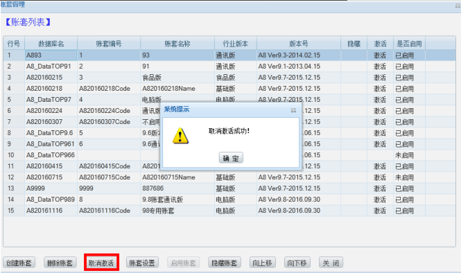Image resolution: width=461 pixels, height=273 pixels.
Task: Click 隐藏 column header
Action: coord(354,44)
